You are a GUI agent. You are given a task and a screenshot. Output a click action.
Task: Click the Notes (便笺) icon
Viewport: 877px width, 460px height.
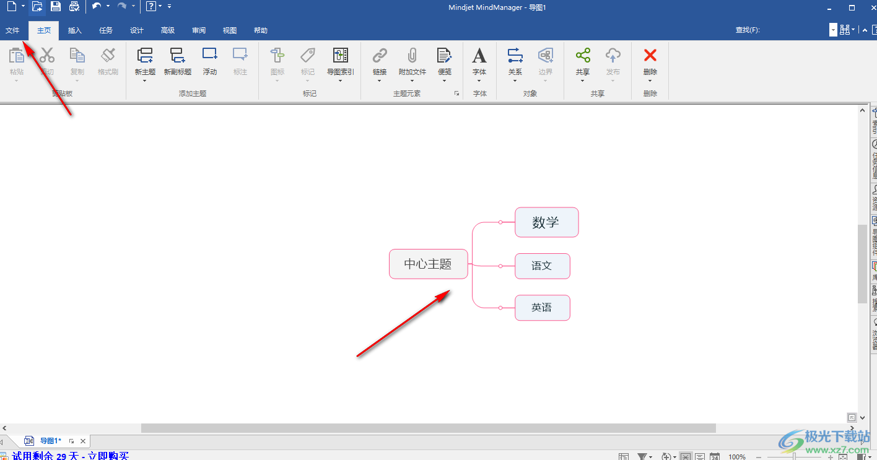445,56
